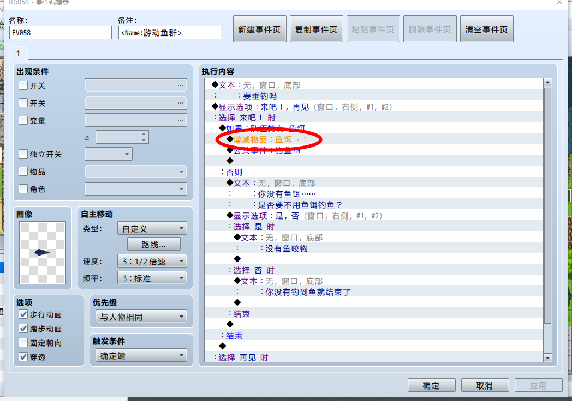The height and width of the screenshot is (401, 572).
Task: Enable the 物品 condition checkbox
Action: click(23, 172)
